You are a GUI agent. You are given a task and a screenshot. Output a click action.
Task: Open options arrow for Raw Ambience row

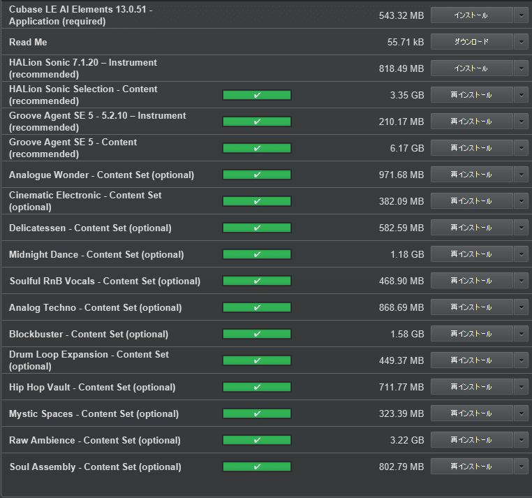pyautogui.click(x=521, y=440)
